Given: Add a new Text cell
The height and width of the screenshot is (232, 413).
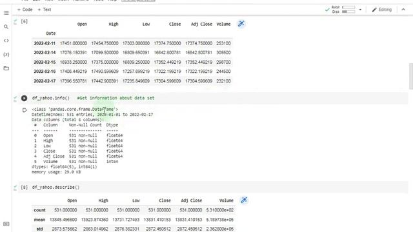Looking at the screenshot, I should click(45, 10).
